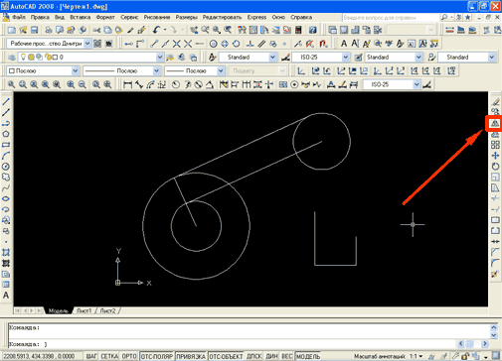Select the multiline Text tool
Image resolution: width=502 pixels, height=361 pixels.
pos(6,296)
